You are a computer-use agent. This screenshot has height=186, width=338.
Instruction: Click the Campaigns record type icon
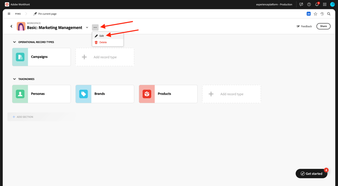click(20, 57)
